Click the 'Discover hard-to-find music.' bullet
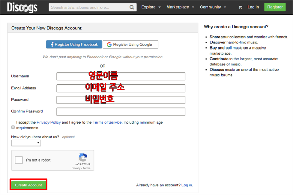This screenshot has height=195, width=293. (x=234, y=42)
